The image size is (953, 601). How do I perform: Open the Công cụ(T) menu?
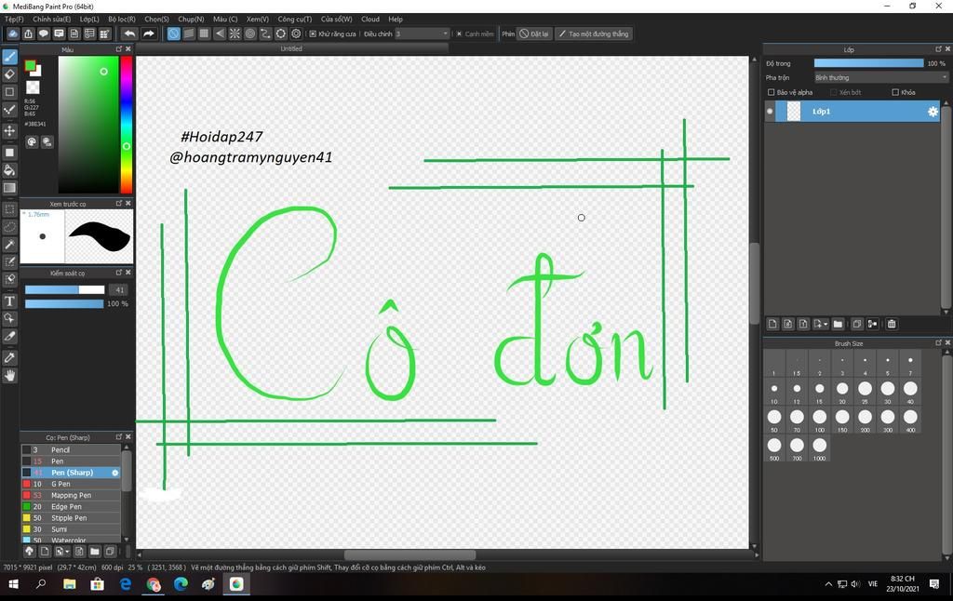[295, 19]
